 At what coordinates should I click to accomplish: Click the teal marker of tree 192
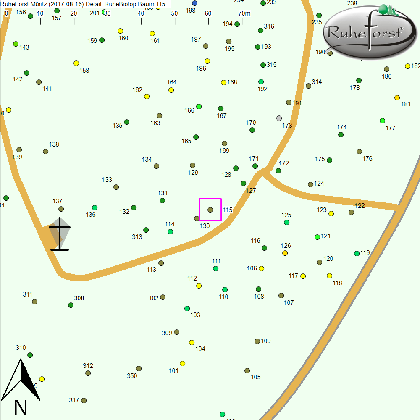pos(261,81)
